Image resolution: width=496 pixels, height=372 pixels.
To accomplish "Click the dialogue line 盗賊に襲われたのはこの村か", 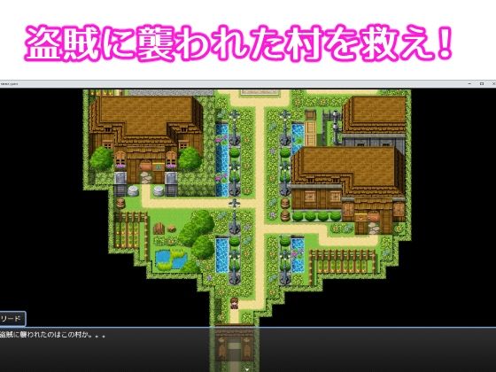I will (x=52, y=335).
